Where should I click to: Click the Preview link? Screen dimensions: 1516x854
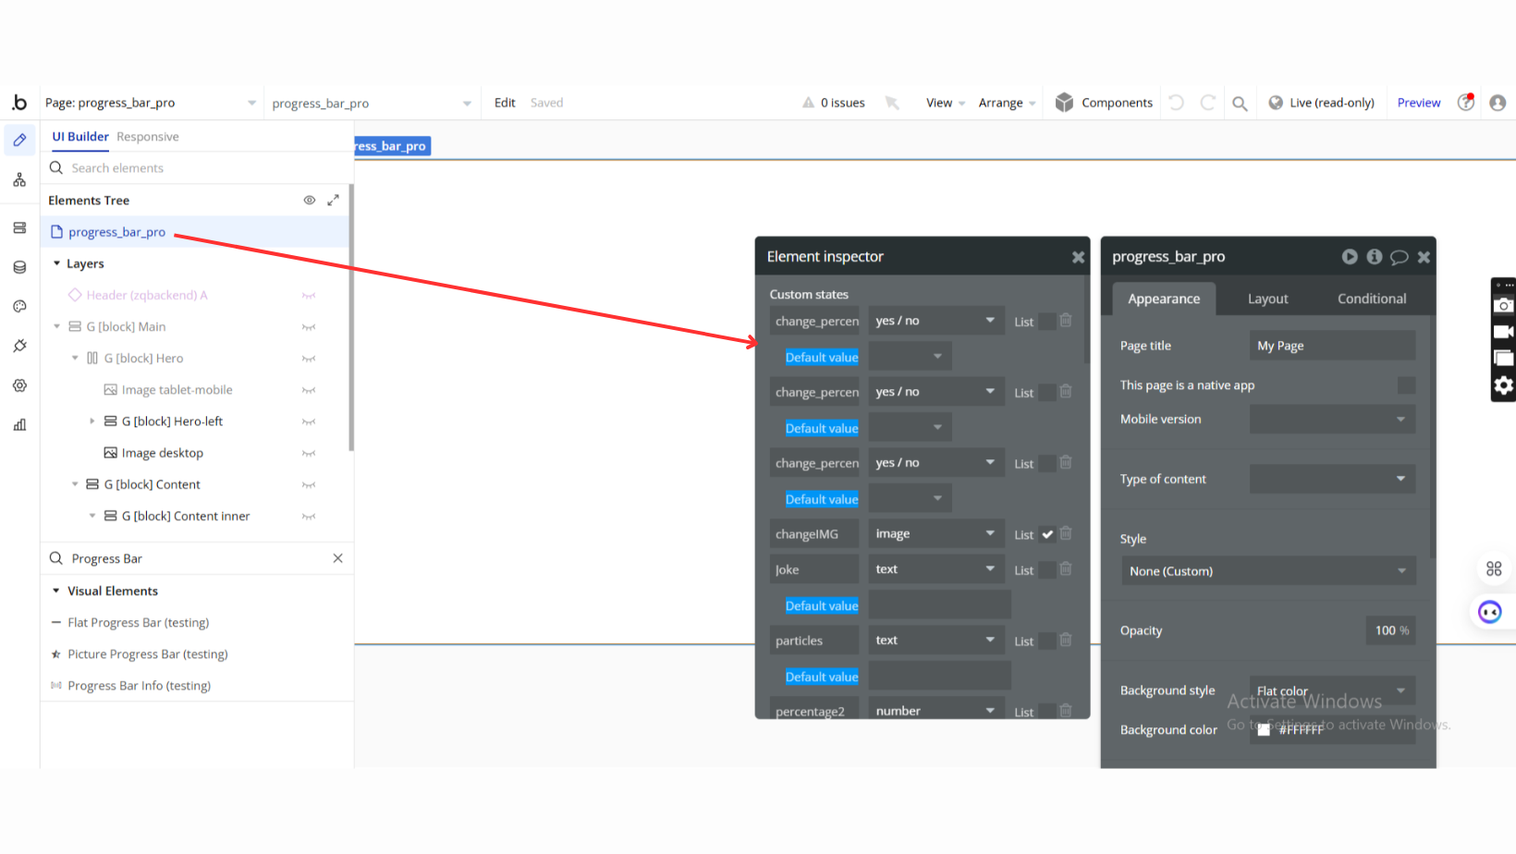coord(1418,103)
